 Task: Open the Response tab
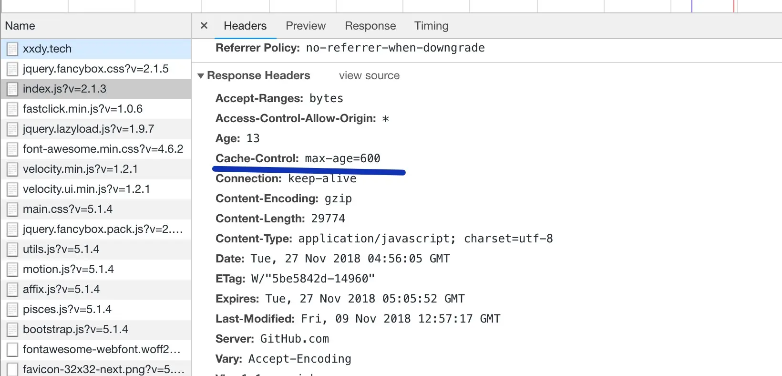click(x=370, y=26)
